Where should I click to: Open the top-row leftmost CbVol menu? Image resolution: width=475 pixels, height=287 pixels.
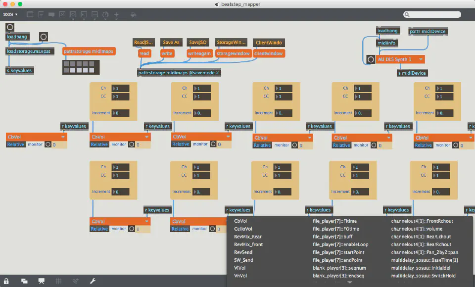pyautogui.click(x=36, y=137)
